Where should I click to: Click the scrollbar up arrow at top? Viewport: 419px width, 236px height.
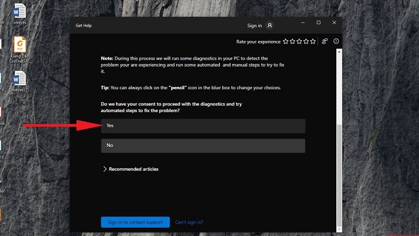point(339,52)
